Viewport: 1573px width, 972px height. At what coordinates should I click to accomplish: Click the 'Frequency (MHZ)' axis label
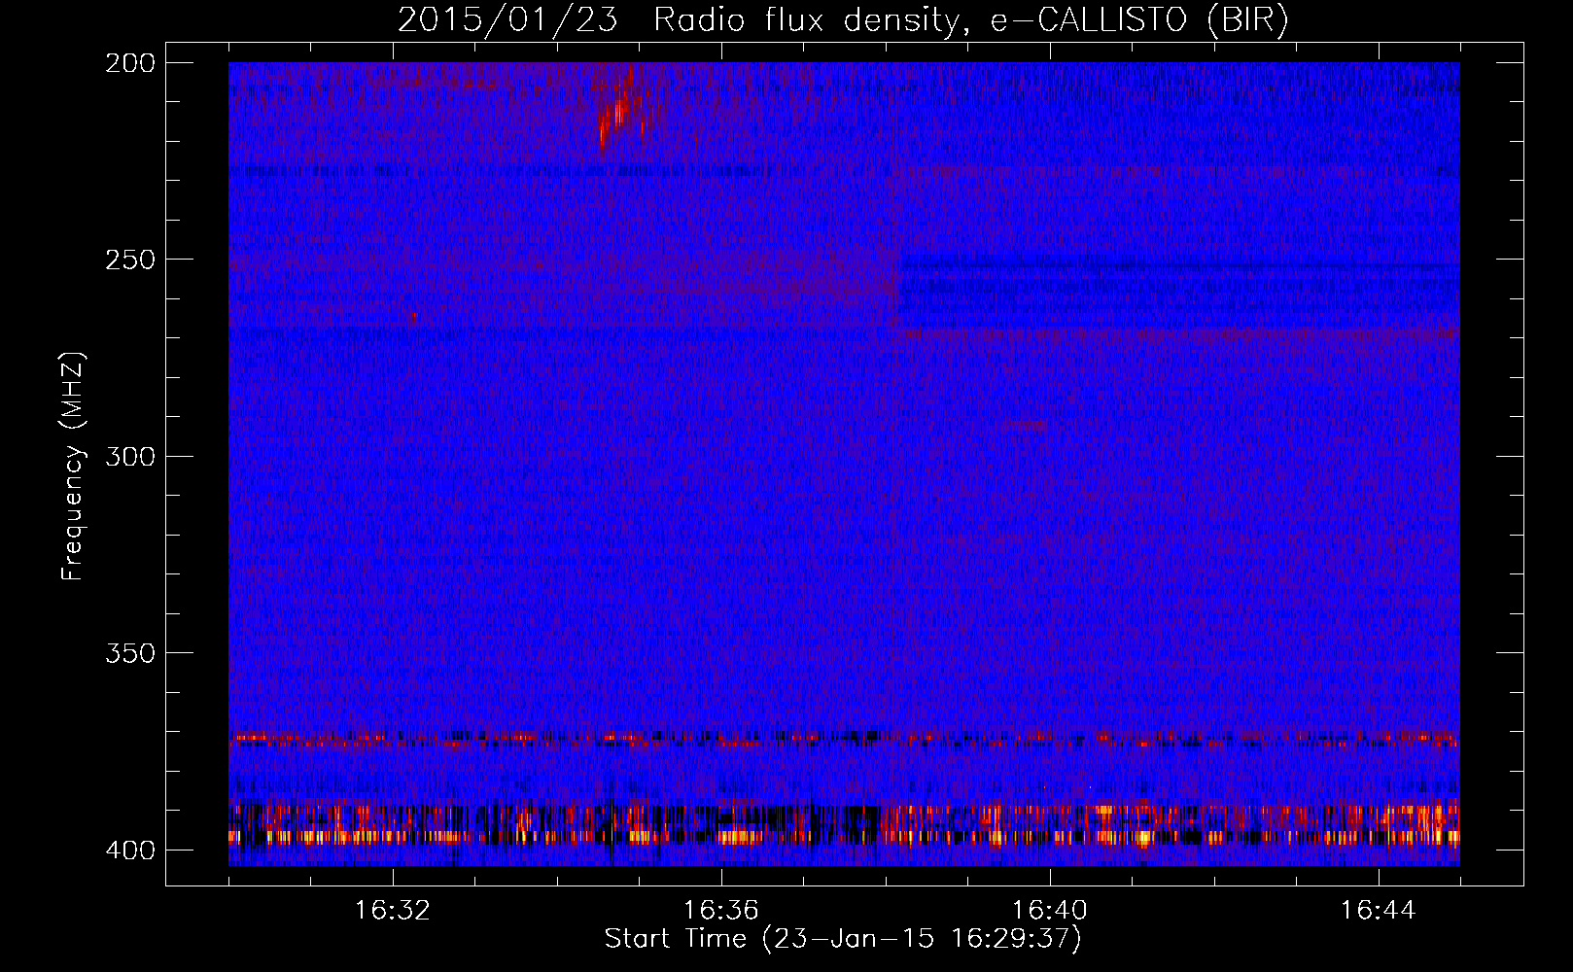74,466
